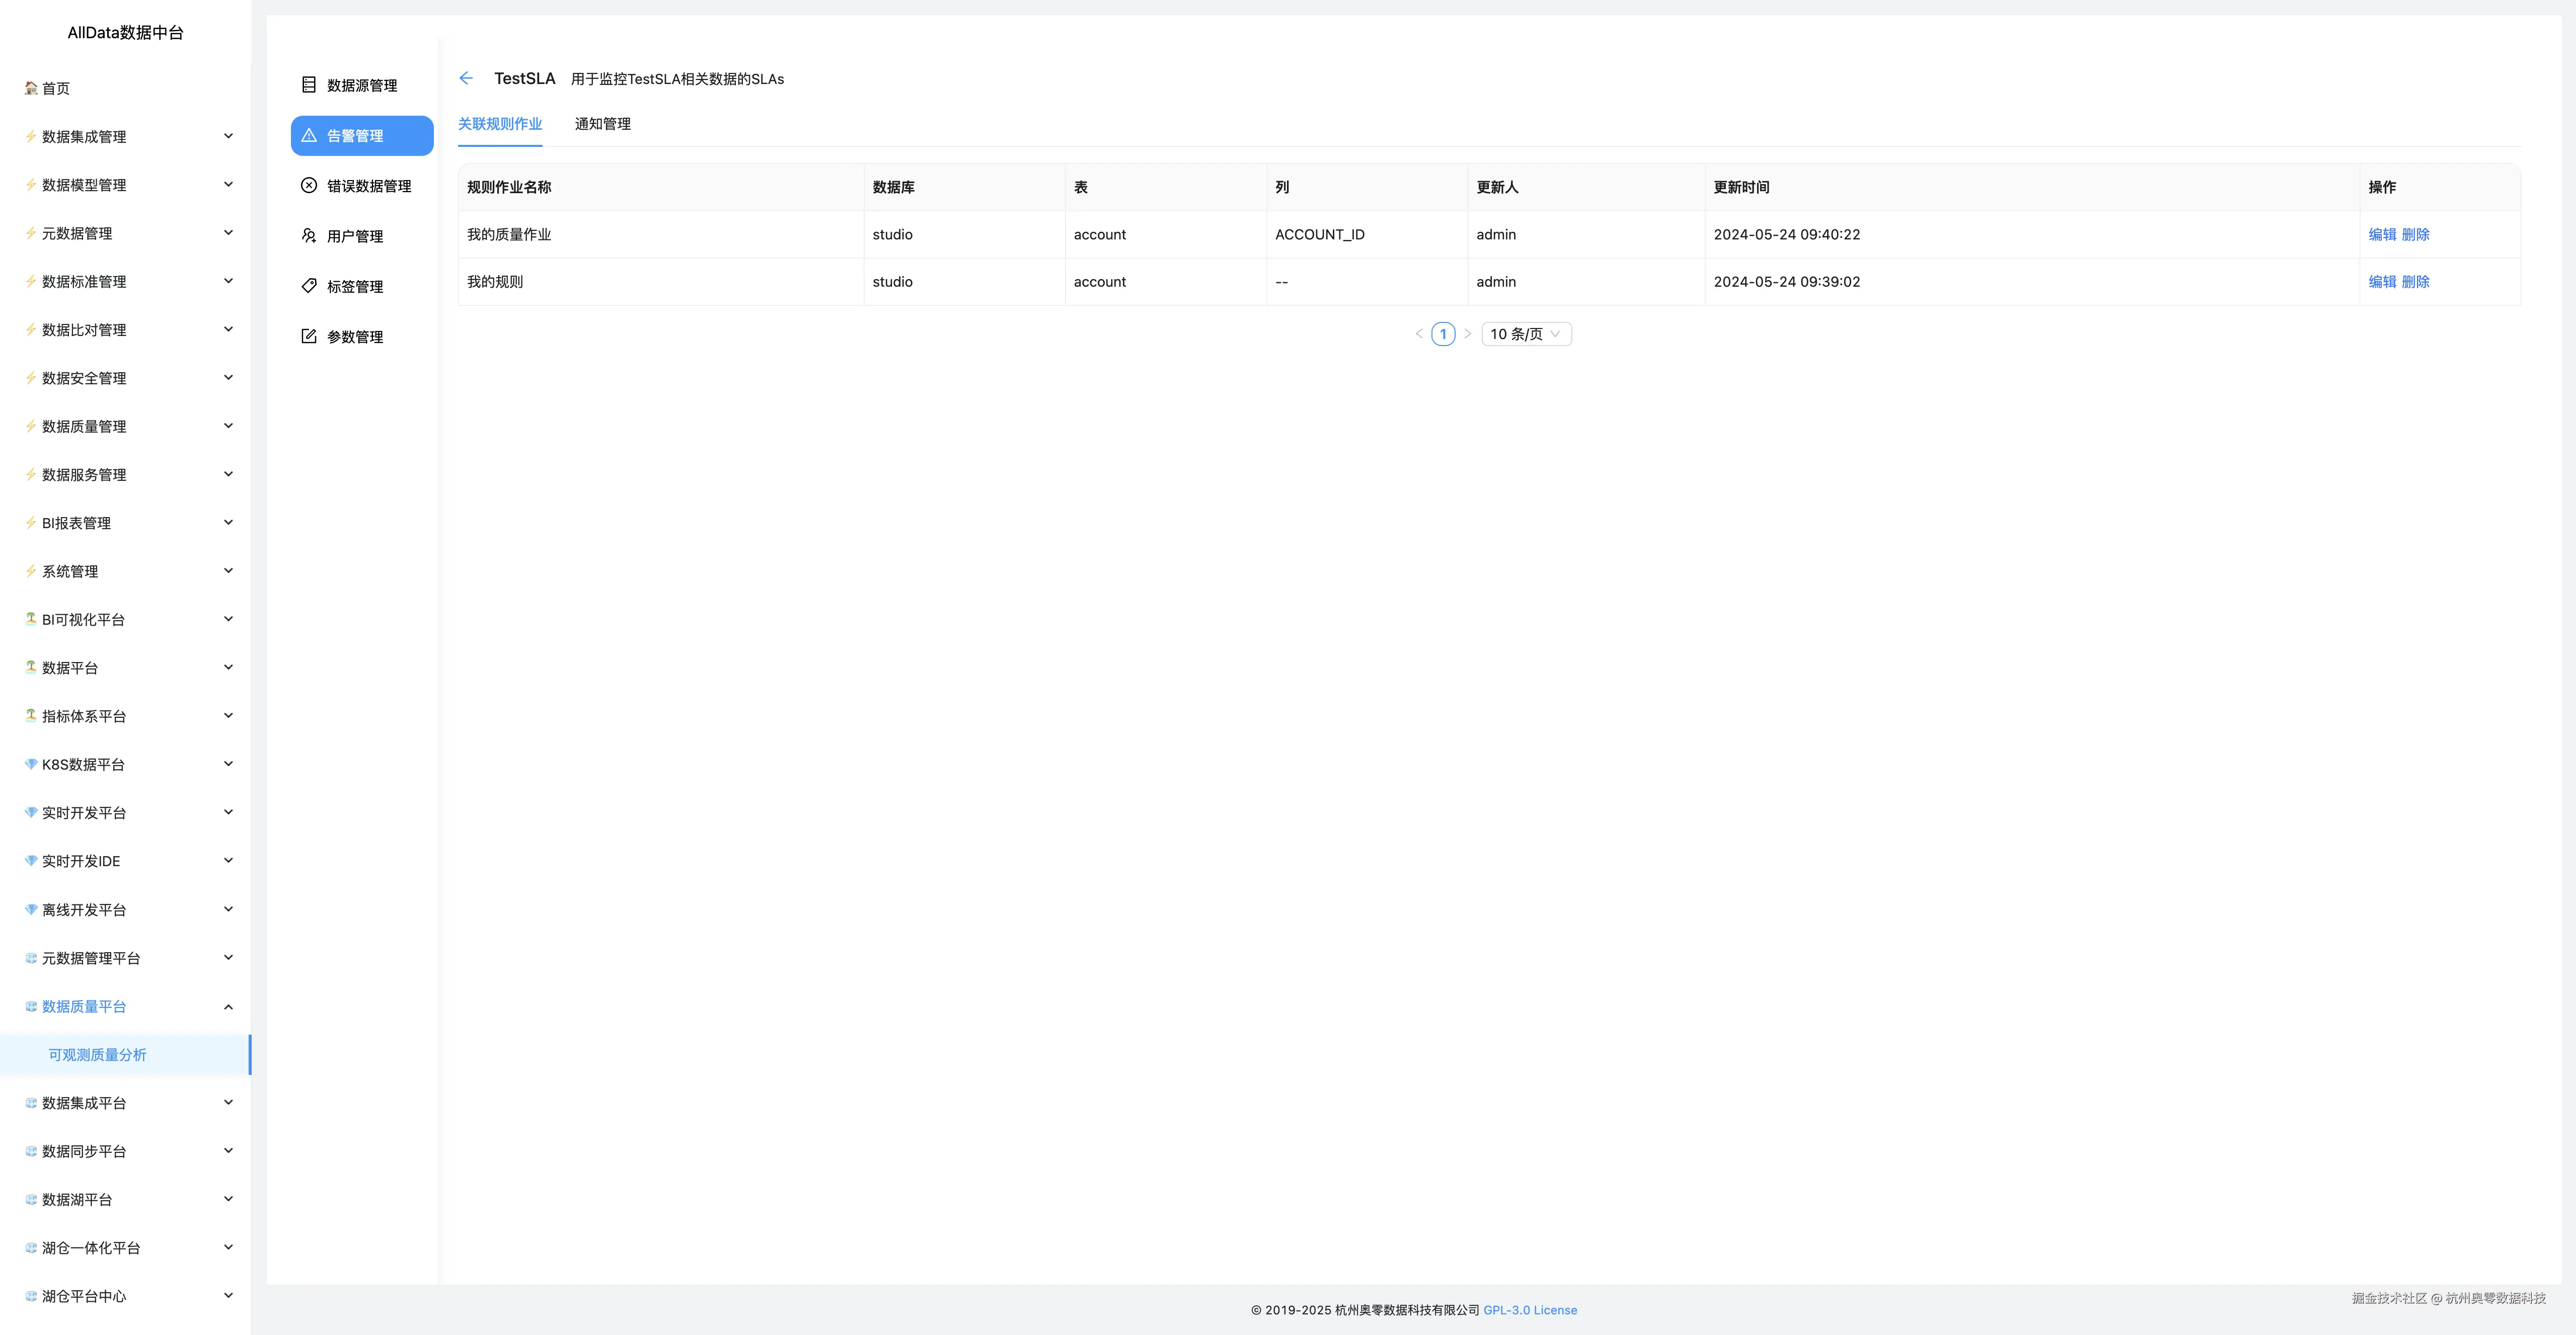
Task: Open the GPL-3.0 License link
Action: [x=1530, y=1310]
